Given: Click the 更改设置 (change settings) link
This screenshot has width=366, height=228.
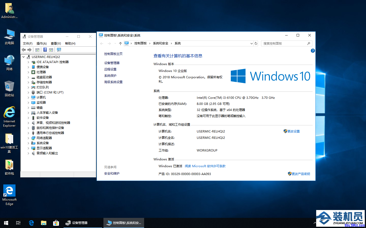Looking at the screenshot, I should pos(293,131).
